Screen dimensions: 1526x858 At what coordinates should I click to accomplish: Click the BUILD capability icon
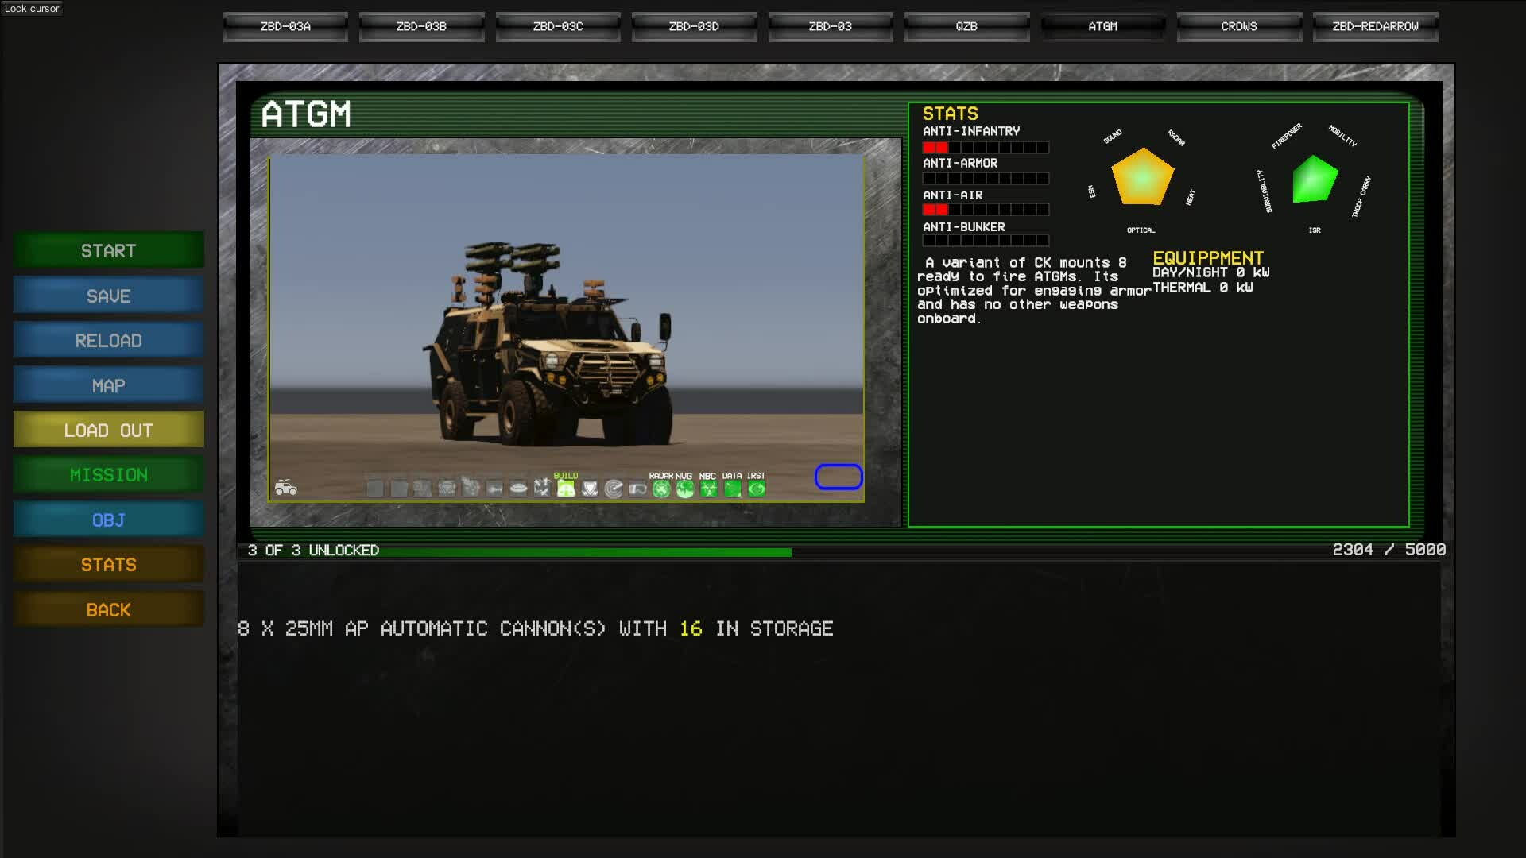(x=566, y=489)
